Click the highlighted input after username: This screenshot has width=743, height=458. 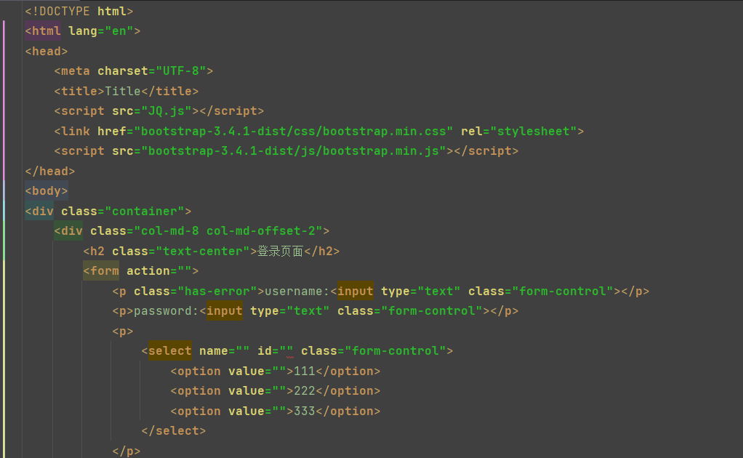[x=355, y=292]
